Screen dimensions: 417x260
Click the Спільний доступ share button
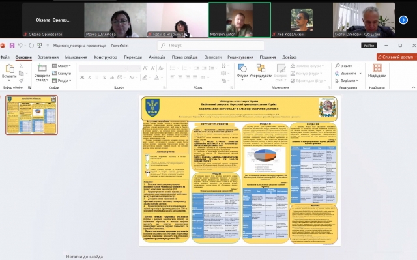pos(397,57)
